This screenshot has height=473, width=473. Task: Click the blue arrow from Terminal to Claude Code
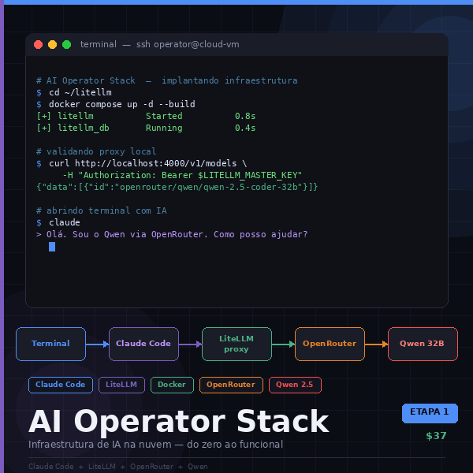[97, 344]
